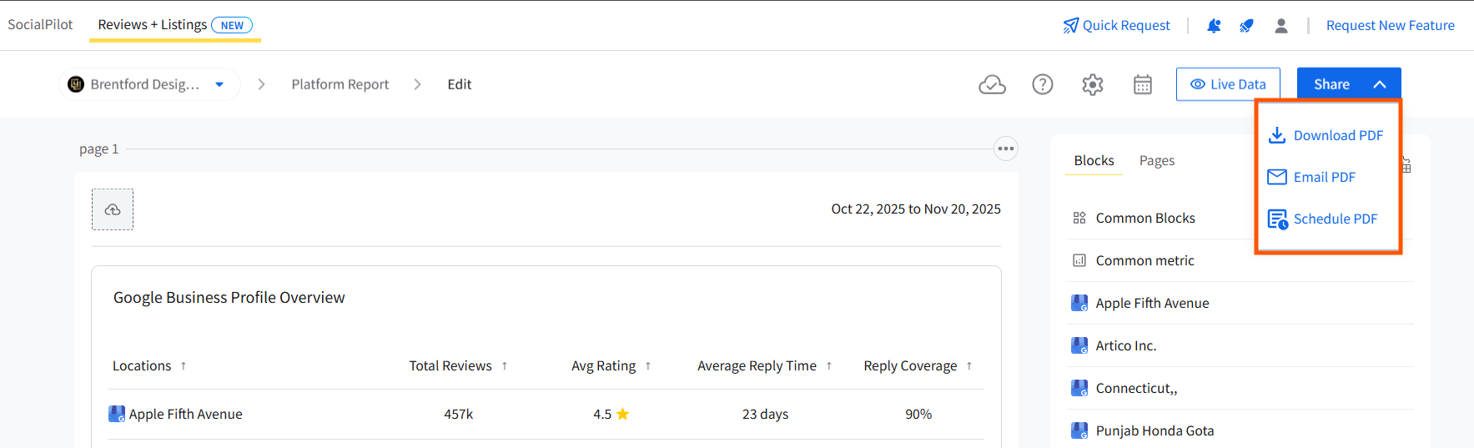The image size is (1474, 448).
Task: Click the Download PDF icon
Action: point(1277,135)
